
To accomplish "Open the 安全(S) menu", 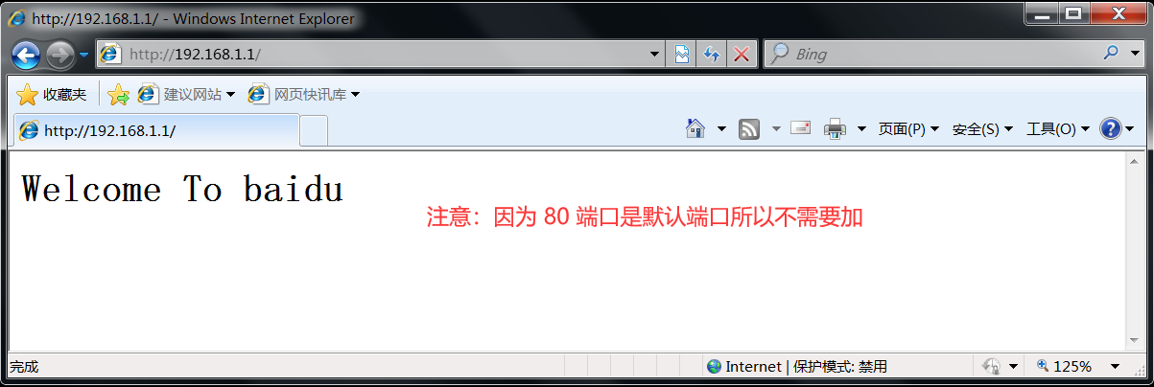I will click(x=982, y=128).
